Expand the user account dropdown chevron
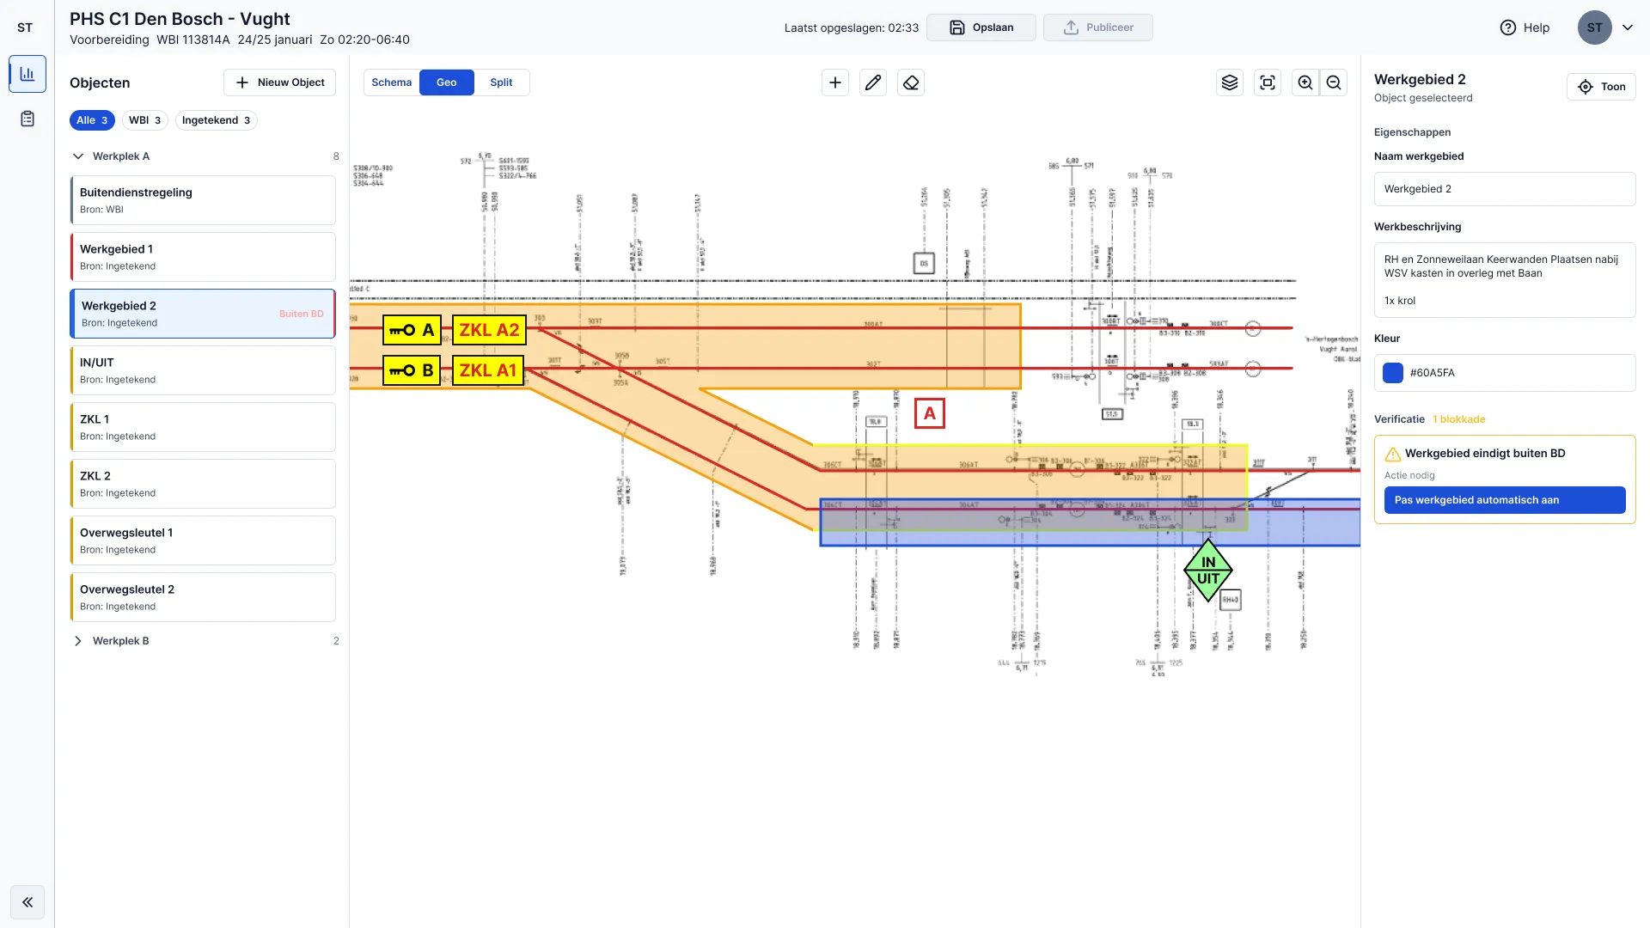The image size is (1650, 928). point(1628,27)
